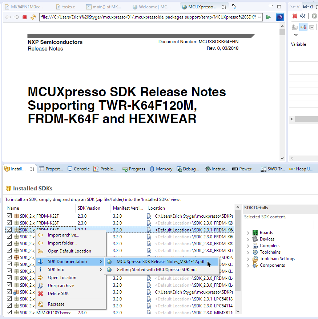
Task: Toggle the SDK_2.x_FRDM-K28F checkbox
Action: (x=9, y=223)
